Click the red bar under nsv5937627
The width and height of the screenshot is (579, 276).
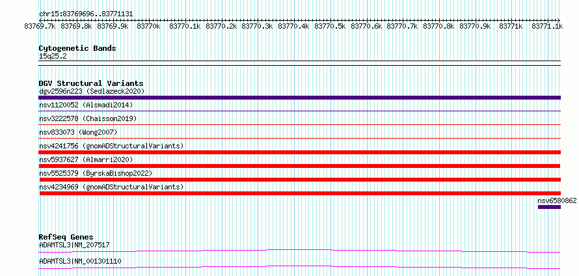(x=299, y=166)
